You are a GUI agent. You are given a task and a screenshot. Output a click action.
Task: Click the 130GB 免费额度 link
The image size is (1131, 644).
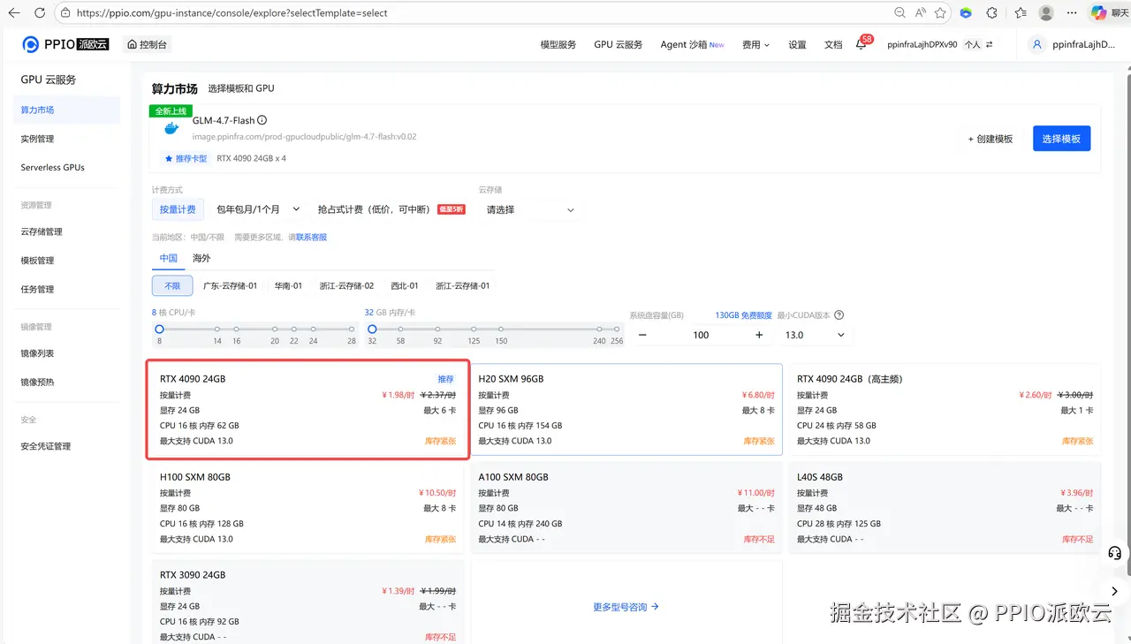click(743, 315)
